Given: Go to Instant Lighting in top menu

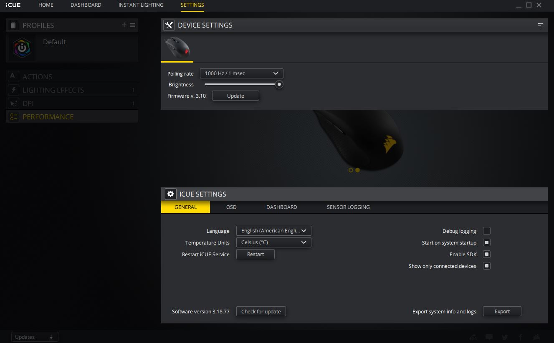Looking at the screenshot, I should [x=141, y=5].
